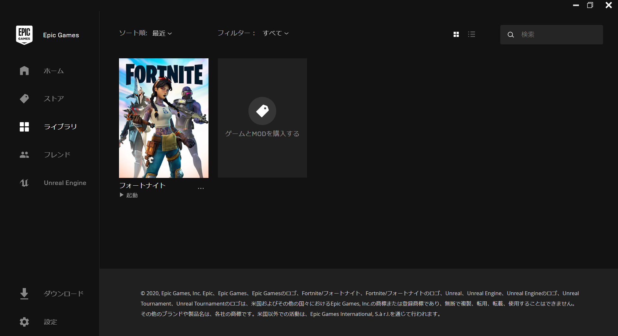Open the フィルター すべて dropdown
Viewport: 618px width, 336px height.
pyautogui.click(x=276, y=33)
